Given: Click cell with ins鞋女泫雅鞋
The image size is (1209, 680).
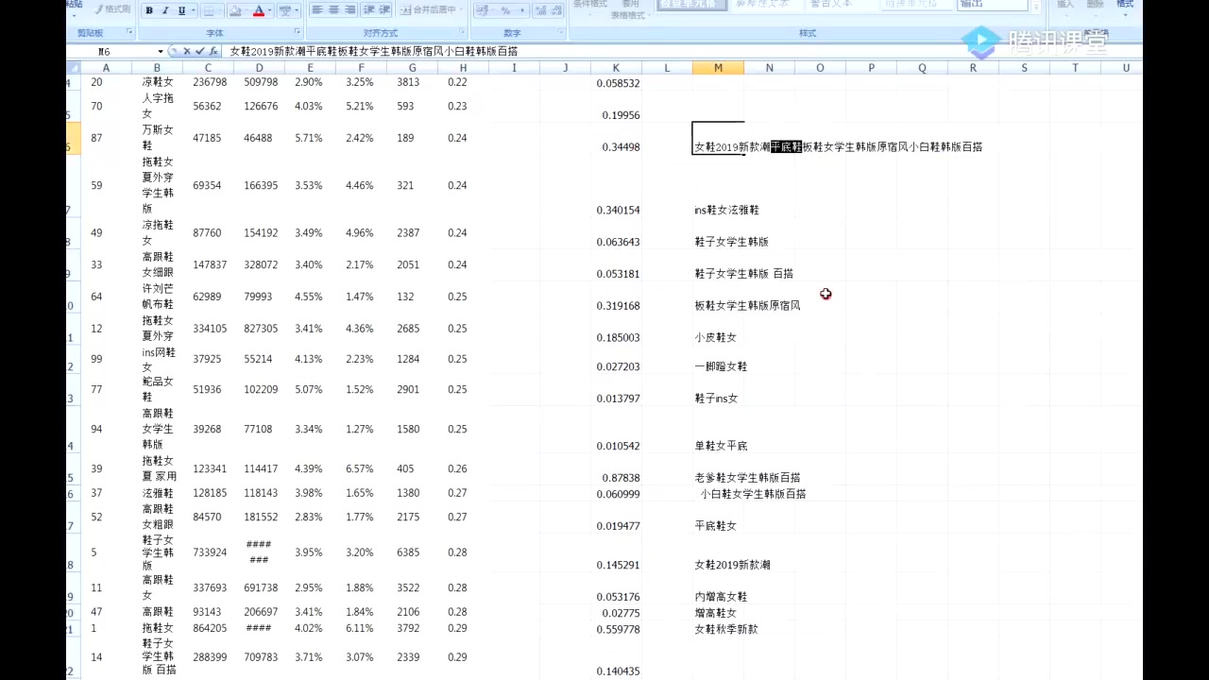Looking at the screenshot, I should coord(726,210).
